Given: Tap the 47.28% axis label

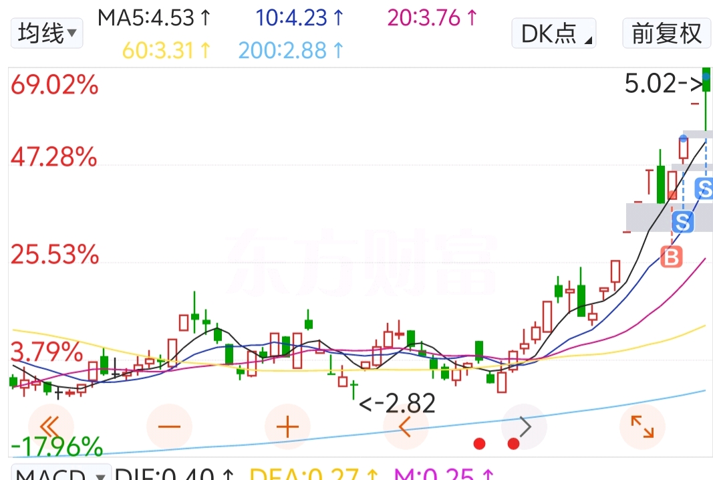Looking at the screenshot, I should click(x=54, y=157).
